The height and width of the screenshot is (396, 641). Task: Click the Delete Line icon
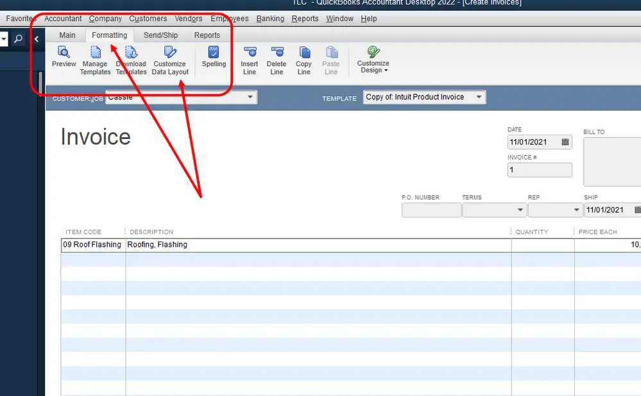pos(277,53)
